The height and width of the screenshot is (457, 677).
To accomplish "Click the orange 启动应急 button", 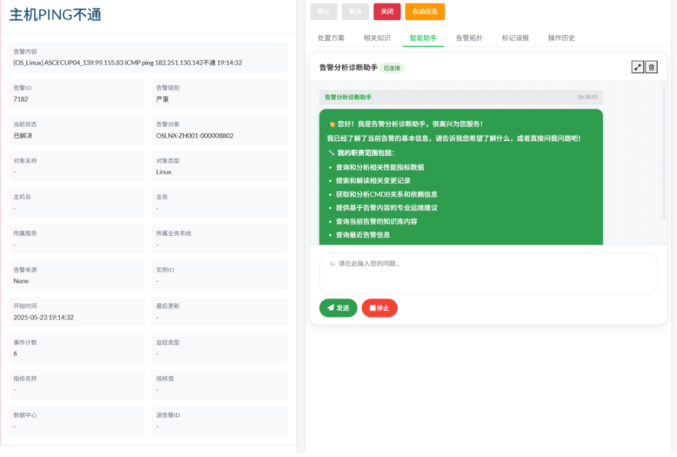I will pos(424,11).
